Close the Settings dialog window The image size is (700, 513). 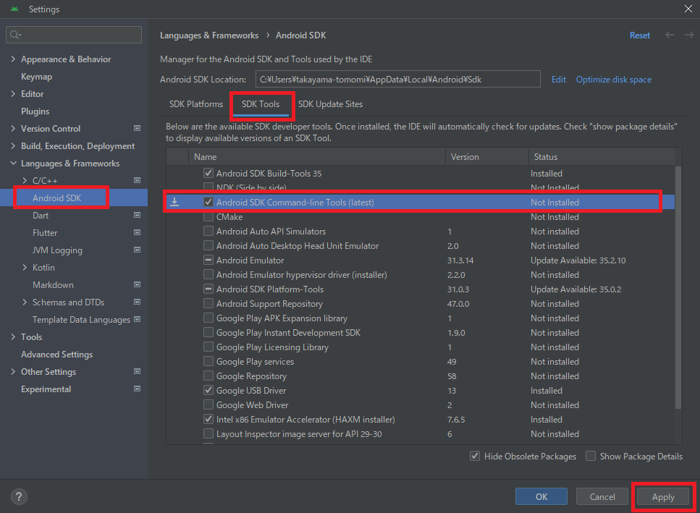click(x=688, y=9)
